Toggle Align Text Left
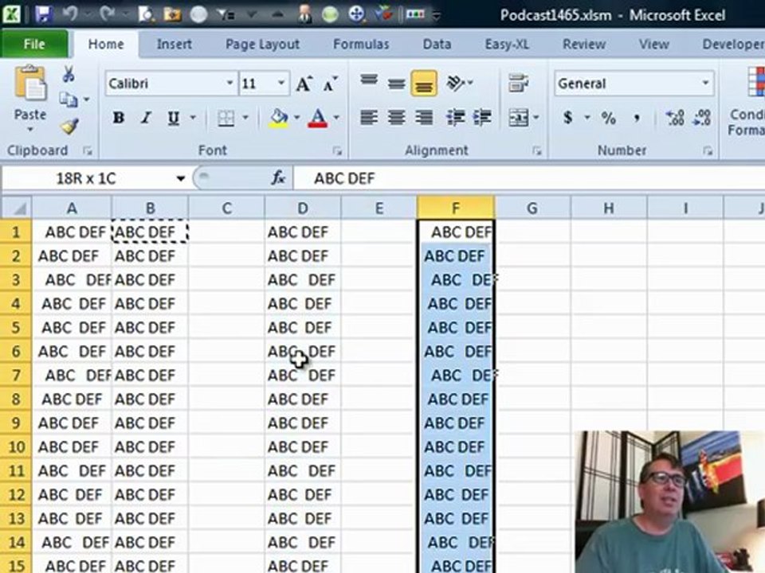The width and height of the screenshot is (765, 573). (x=369, y=118)
